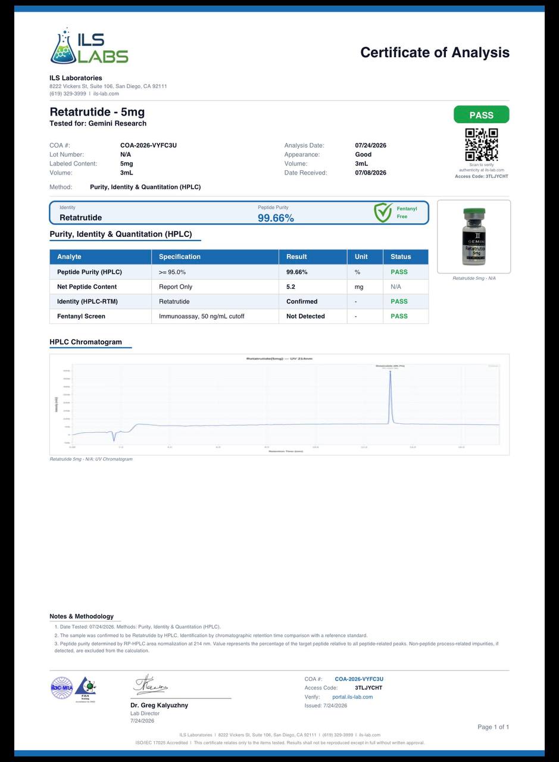This screenshot has height=762, width=559.
Task: Click the COA-2026-VYFC3U link in footer
Action: tap(359, 679)
